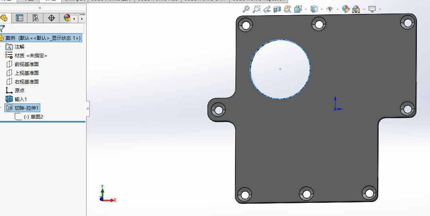
Task: Click the round split handle above the manager tabs
Action: click(x=40, y=8)
